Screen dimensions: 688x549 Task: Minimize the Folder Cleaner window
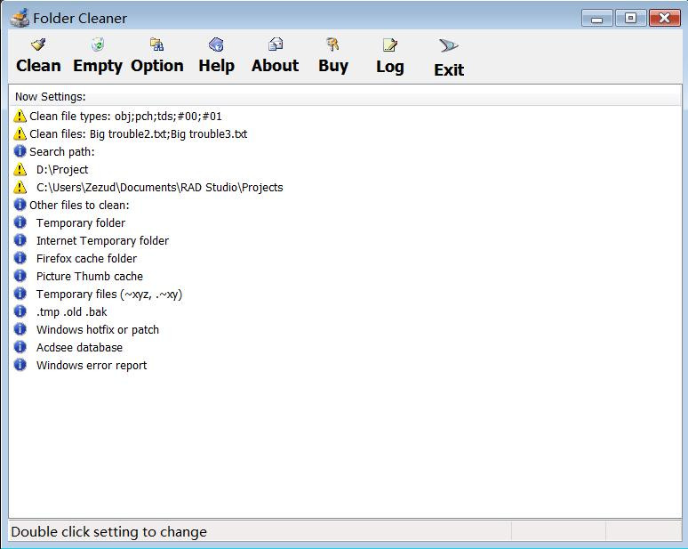pos(596,18)
